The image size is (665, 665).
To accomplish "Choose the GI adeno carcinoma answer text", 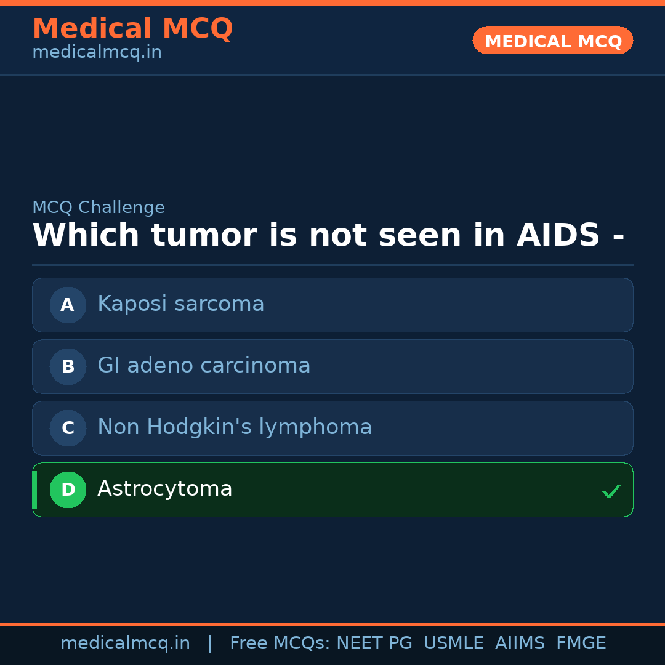I will click(204, 366).
